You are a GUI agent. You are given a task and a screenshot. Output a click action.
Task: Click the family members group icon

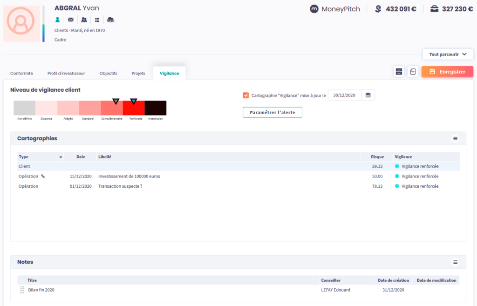point(84,20)
